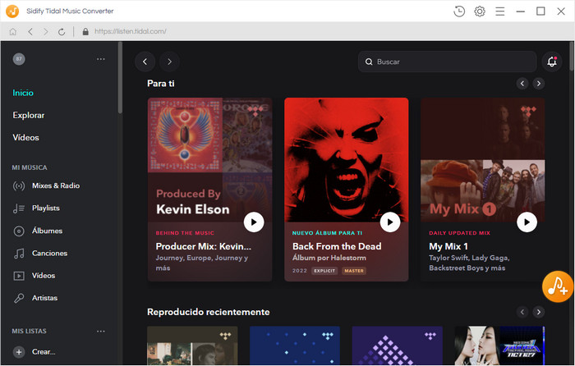Open first recently played thumbnail
The height and width of the screenshot is (366, 575).
192,345
